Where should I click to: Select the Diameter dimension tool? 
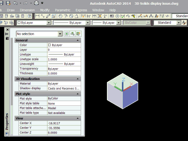[71, 16]
